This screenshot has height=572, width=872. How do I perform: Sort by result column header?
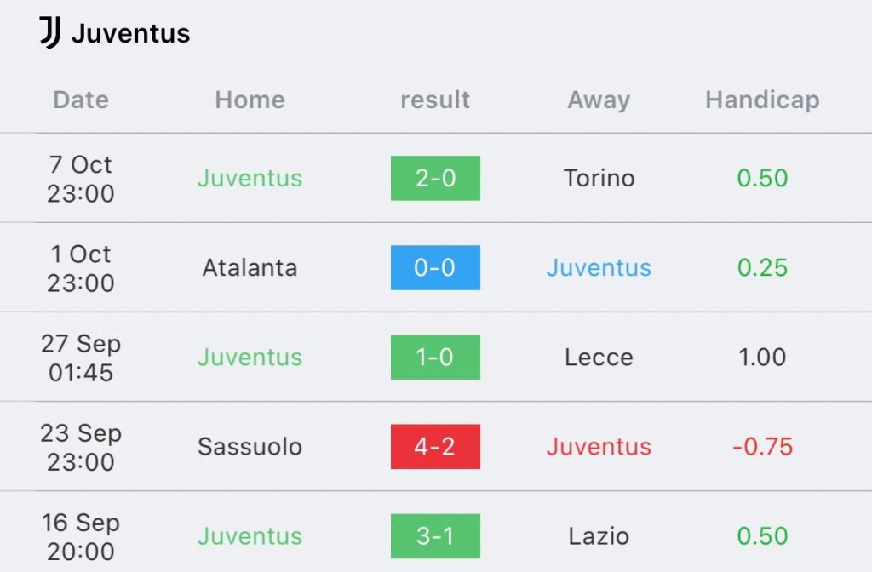pyautogui.click(x=435, y=100)
